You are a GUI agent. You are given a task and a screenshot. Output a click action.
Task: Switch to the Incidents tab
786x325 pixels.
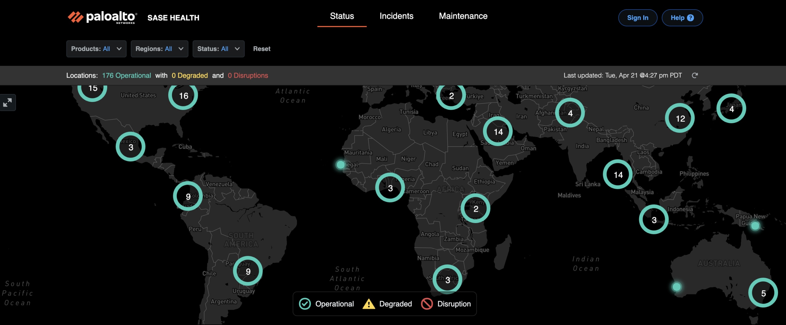(396, 16)
